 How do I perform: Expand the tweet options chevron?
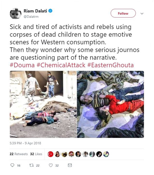[x=142, y=14]
